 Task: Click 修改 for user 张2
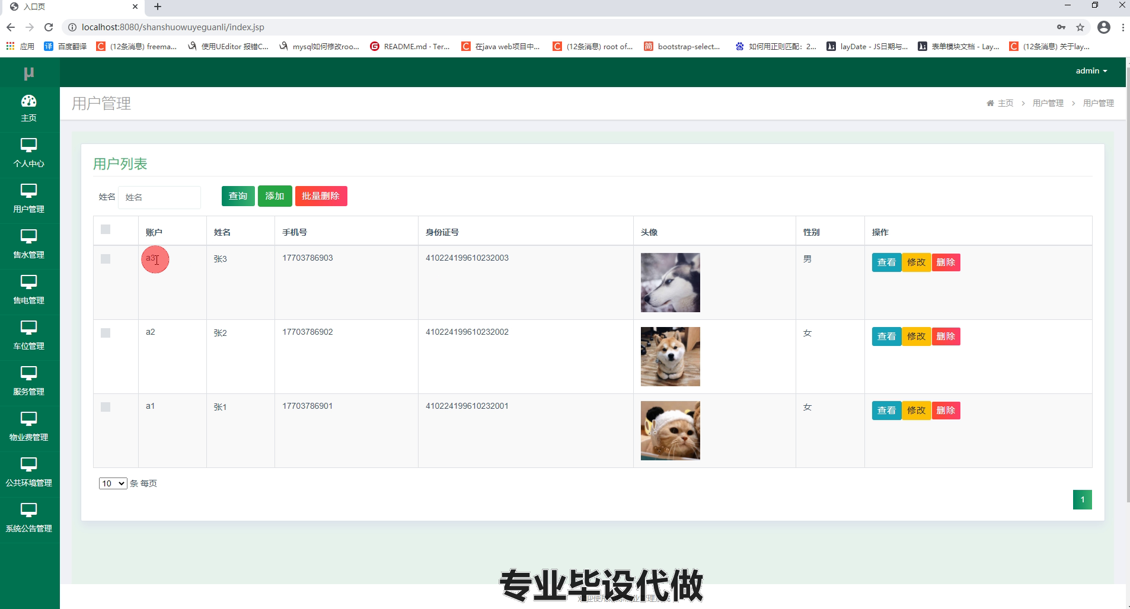point(916,336)
